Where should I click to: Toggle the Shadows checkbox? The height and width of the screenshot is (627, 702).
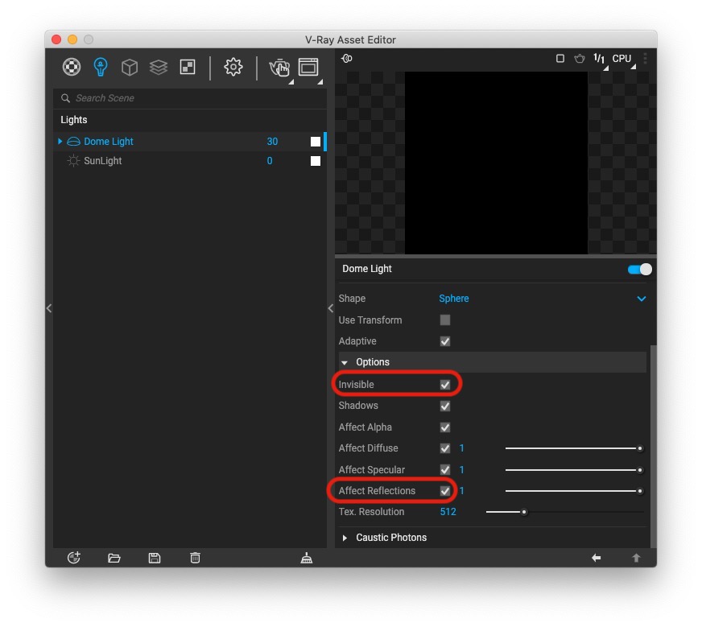[445, 406]
